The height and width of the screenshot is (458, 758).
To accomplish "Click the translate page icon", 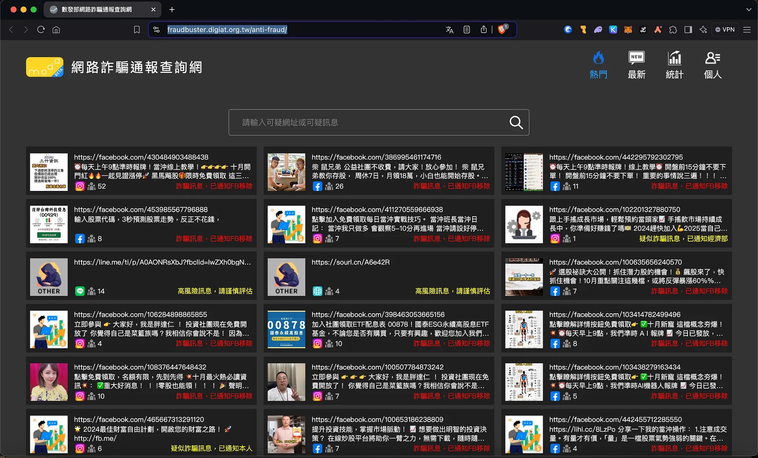I will coord(449,30).
